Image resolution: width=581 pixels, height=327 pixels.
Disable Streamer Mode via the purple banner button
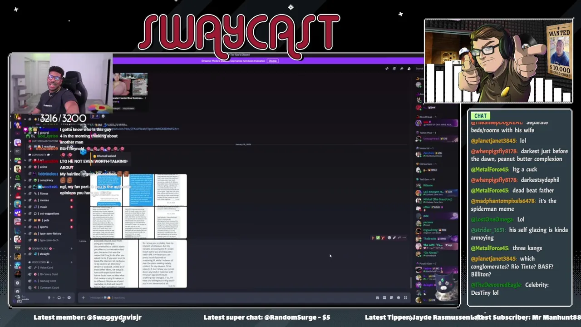coord(272,60)
